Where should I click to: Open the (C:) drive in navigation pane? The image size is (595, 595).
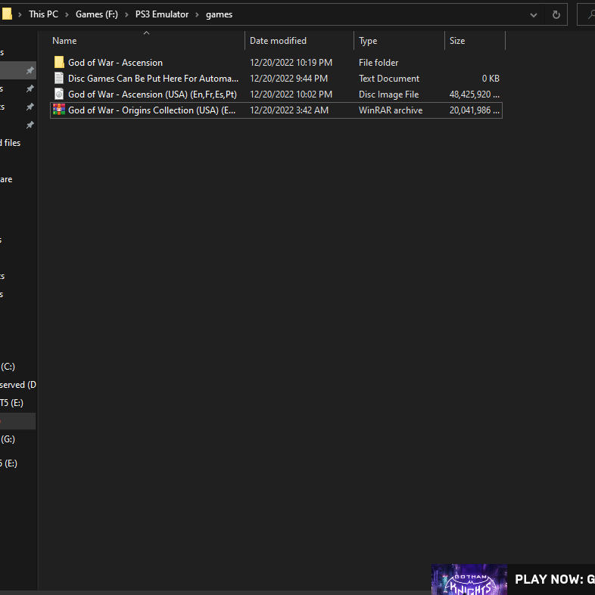8,367
